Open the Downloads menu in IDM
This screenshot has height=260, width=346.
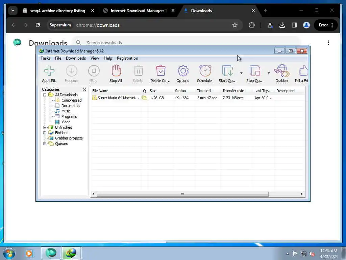76,58
